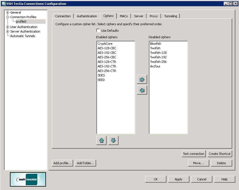The height and width of the screenshot is (190, 239).
Task: Select AES-256-CTR in enabled ciphers
Action: (x=107, y=71)
